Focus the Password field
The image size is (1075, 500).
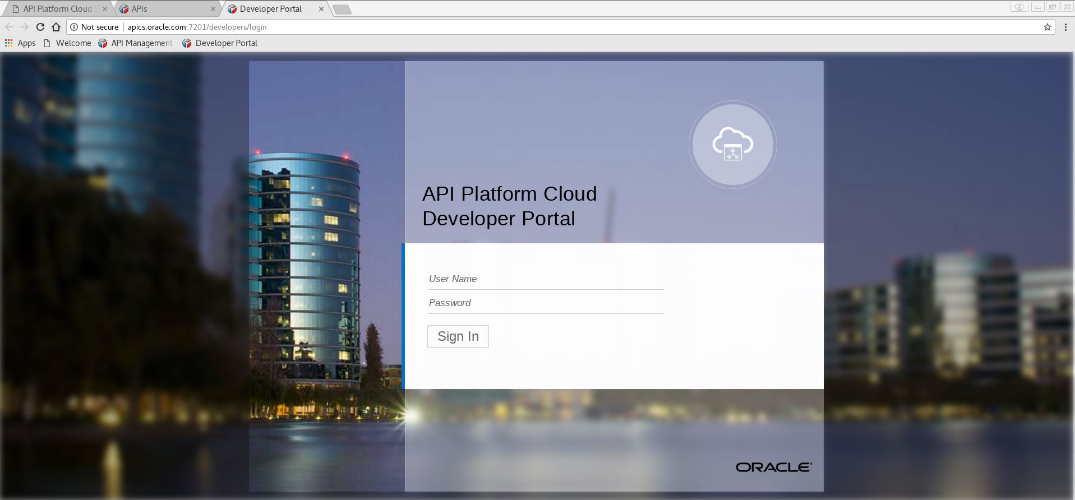(x=545, y=303)
